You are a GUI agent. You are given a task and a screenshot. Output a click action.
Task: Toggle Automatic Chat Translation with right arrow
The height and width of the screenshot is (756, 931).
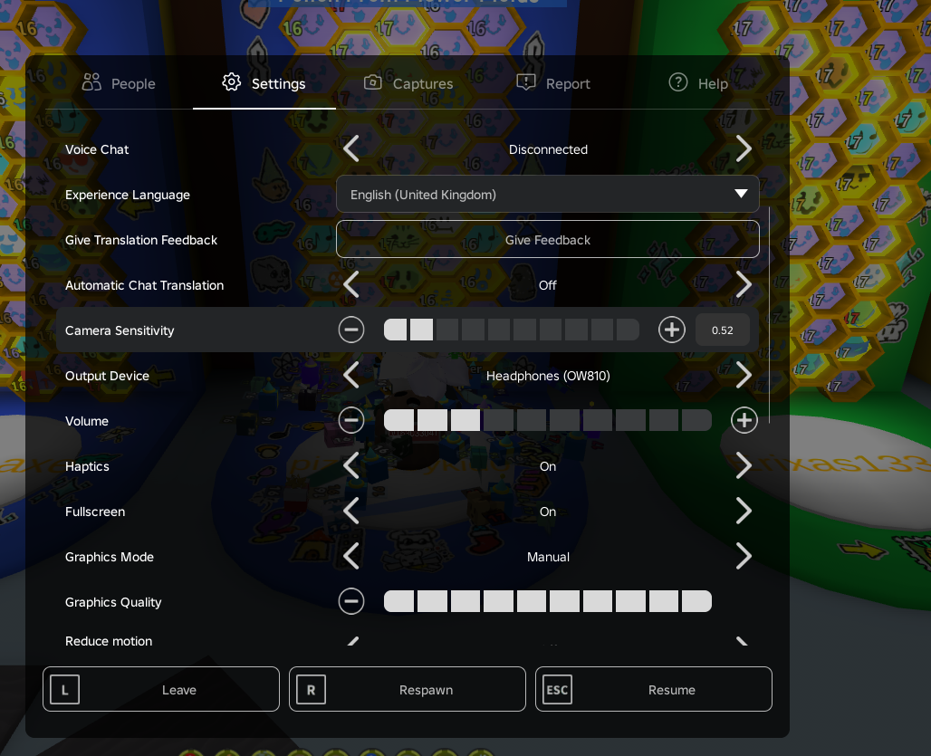click(x=744, y=284)
